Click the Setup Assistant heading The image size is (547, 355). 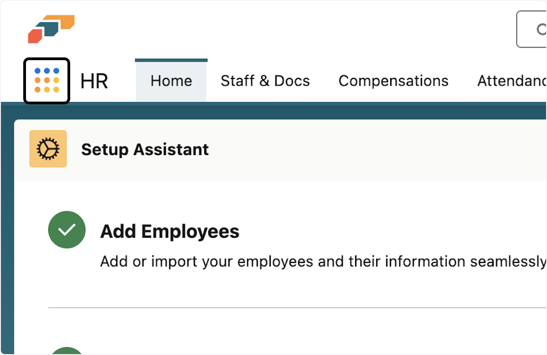tap(145, 149)
